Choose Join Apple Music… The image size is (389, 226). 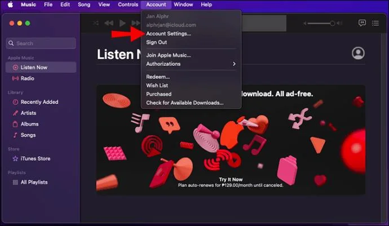click(191, 55)
